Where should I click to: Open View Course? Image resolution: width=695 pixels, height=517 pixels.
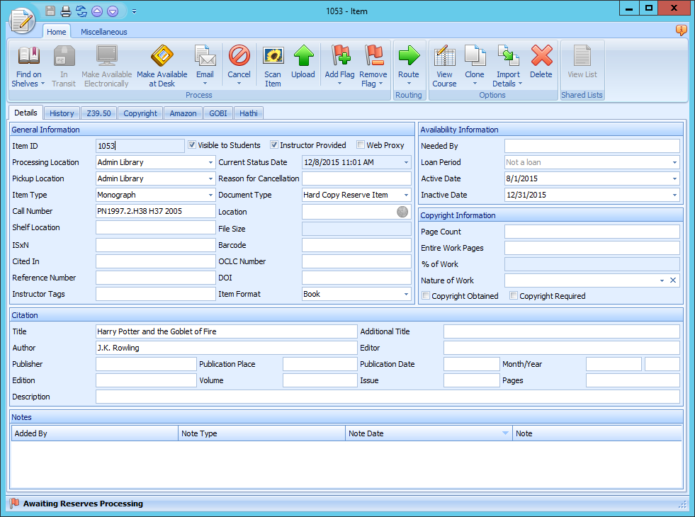click(444, 64)
